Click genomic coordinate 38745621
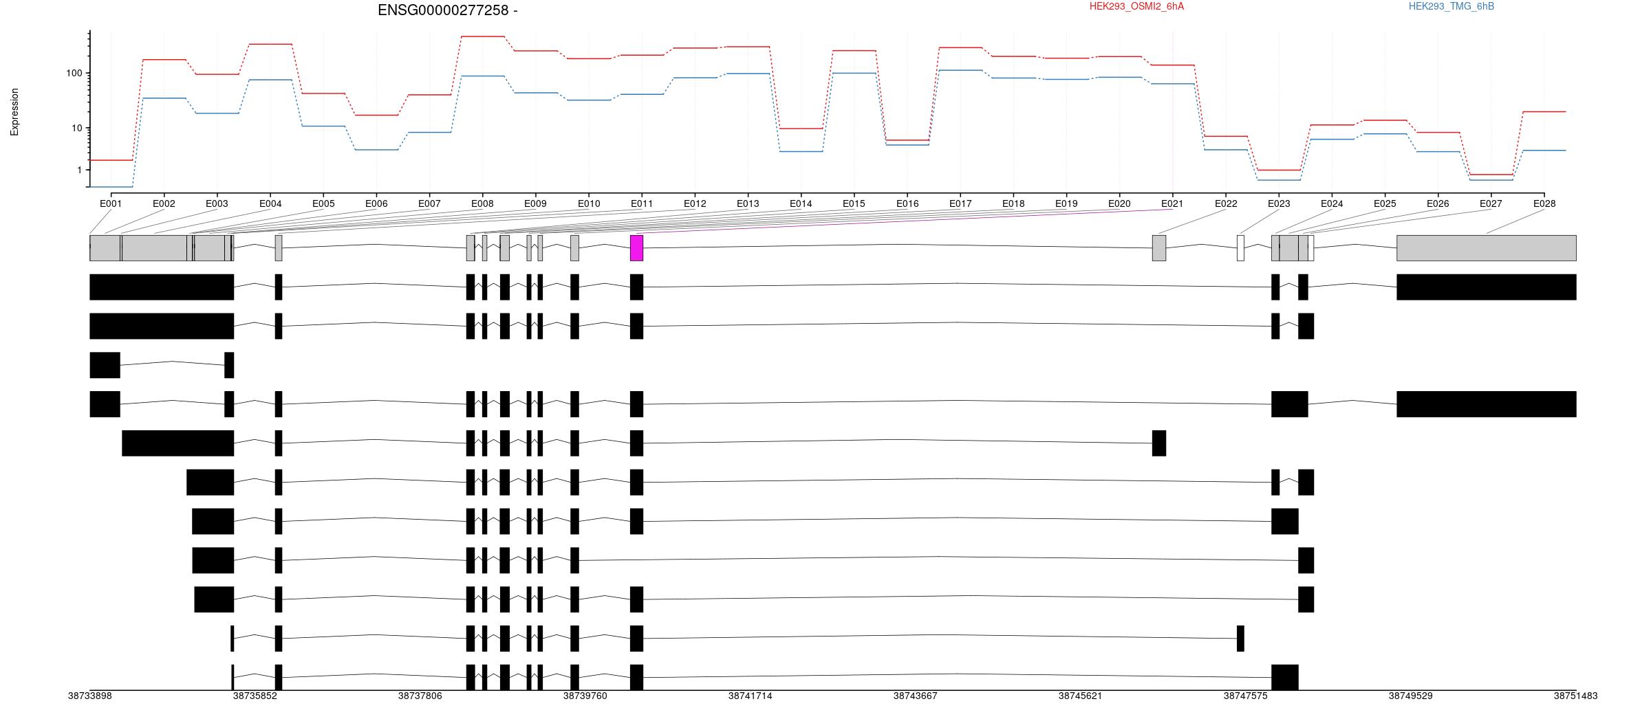 [1081, 696]
